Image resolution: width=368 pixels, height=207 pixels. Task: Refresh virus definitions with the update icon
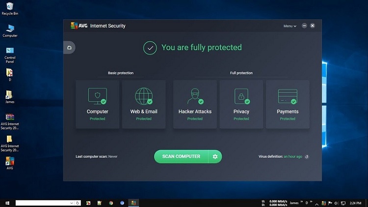pos(307,157)
